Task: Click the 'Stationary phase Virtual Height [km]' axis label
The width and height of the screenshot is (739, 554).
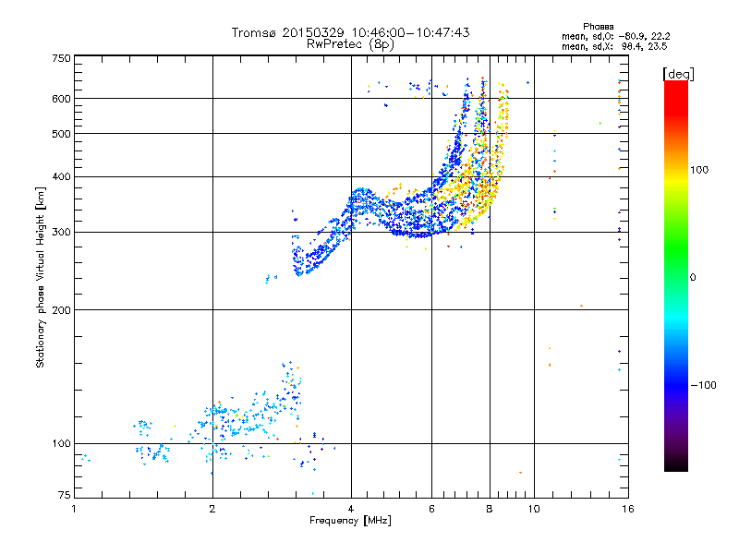Action: click(x=41, y=277)
